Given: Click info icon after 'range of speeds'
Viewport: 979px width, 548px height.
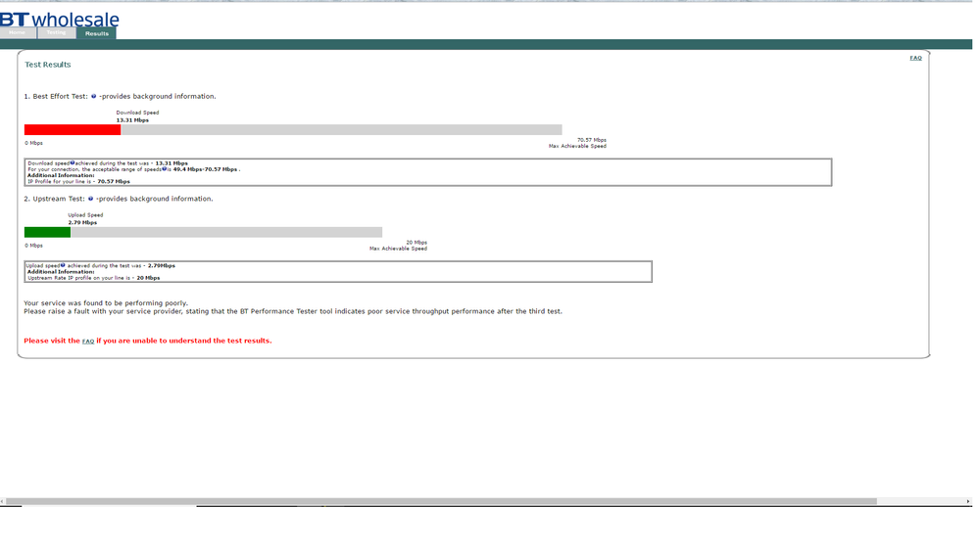Looking at the screenshot, I should [165, 168].
